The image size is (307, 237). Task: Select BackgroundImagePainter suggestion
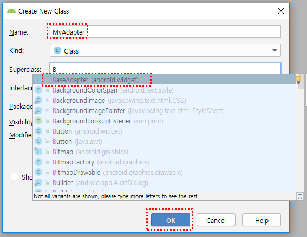click(x=165, y=111)
